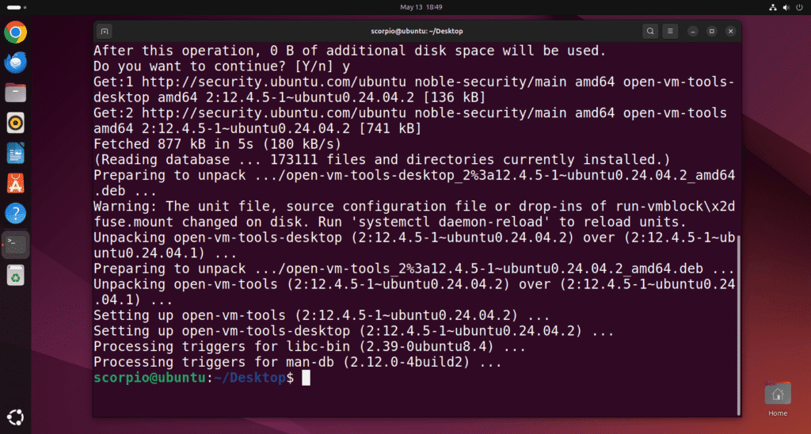Click the terminal vertical scrollbar
Image resolution: width=811 pixels, height=434 pixels.
738,323
